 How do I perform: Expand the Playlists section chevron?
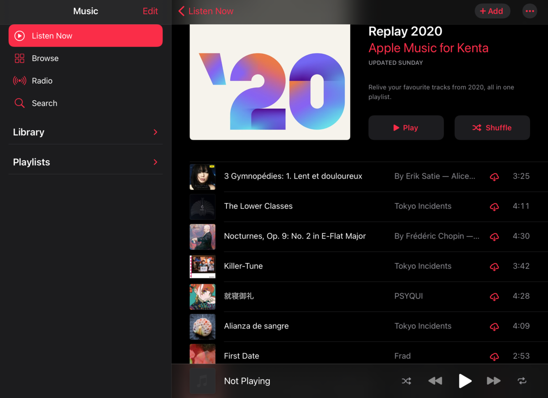tap(155, 162)
